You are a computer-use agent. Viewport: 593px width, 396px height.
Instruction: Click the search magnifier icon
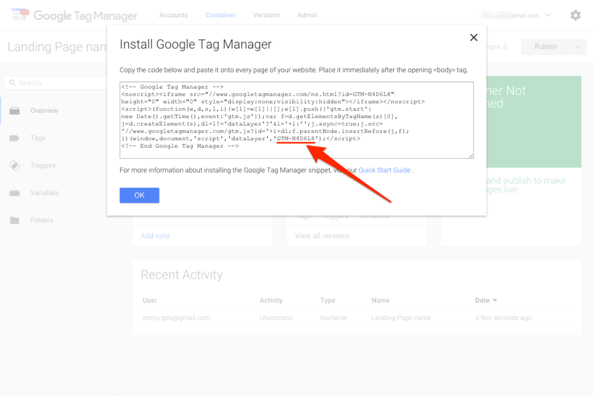pyautogui.click(x=12, y=83)
